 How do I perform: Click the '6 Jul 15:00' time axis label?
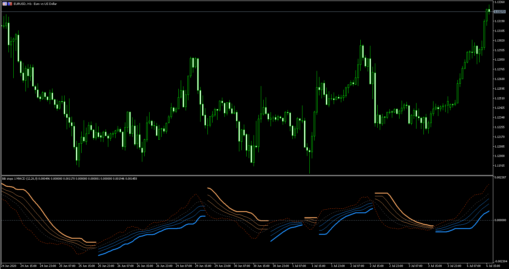point(493,266)
